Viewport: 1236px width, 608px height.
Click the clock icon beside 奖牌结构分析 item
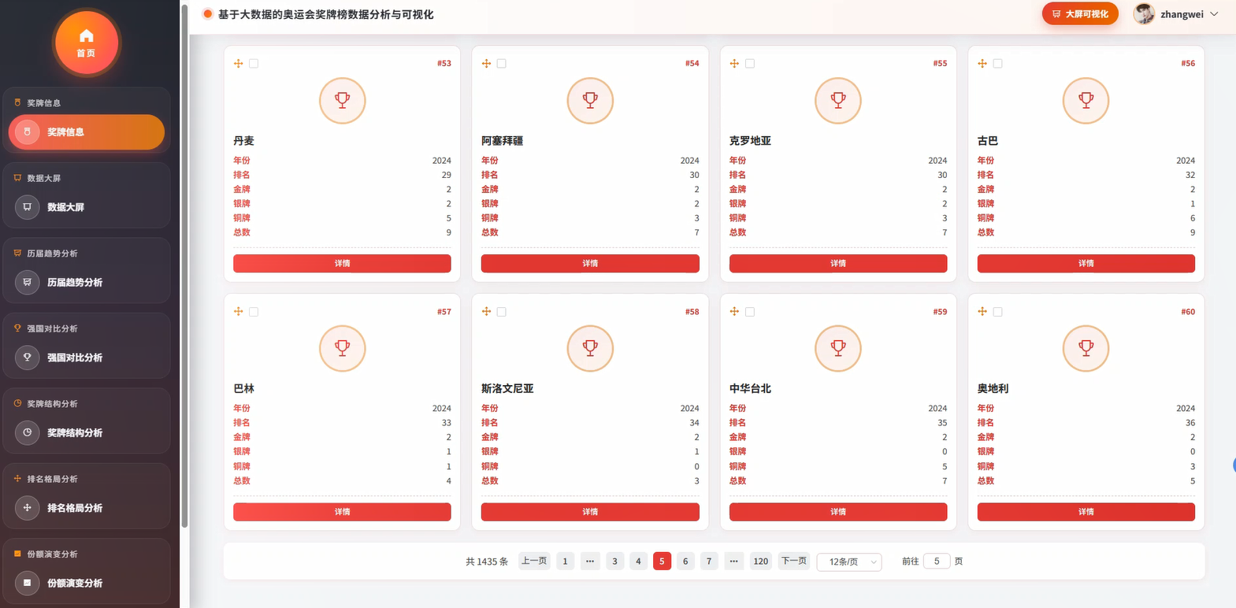pos(27,432)
